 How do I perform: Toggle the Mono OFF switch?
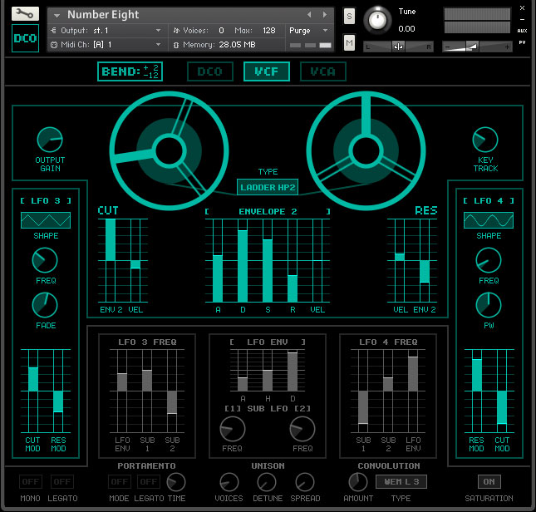(x=30, y=481)
